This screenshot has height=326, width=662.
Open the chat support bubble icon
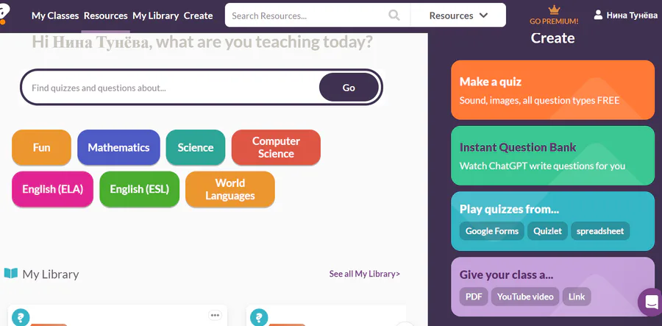pos(652,302)
